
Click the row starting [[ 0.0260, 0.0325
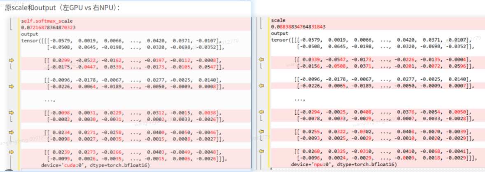pyautogui.click(x=382, y=151)
